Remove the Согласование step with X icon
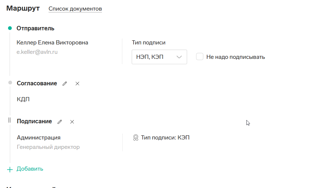317x188 pixels. click(x=77, y=84)
